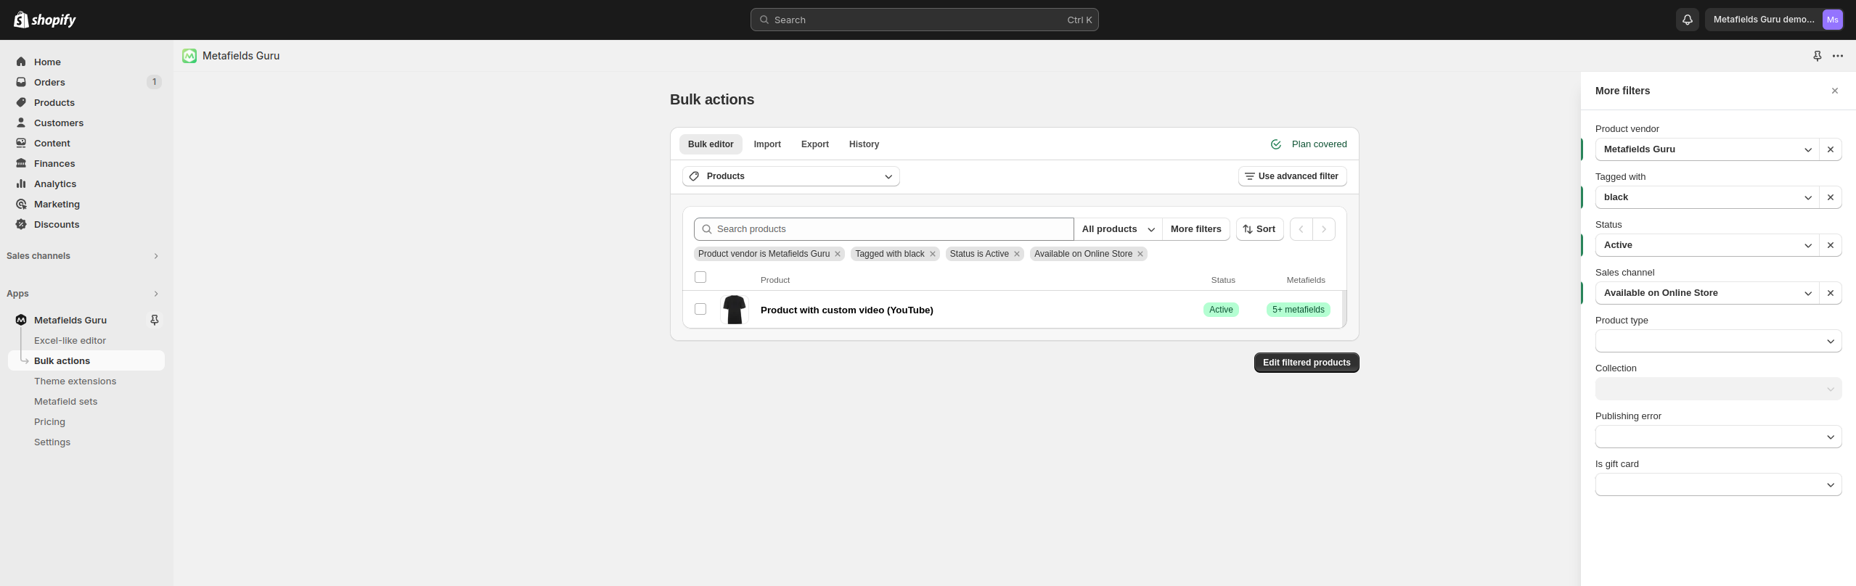Open the Excel-like editor menu item
This screenshot has height=586, width=1856.
pyautogui.click(x=70, y=340)
